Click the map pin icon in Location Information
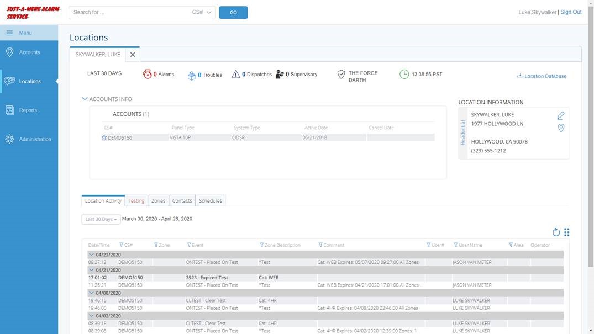 [x=561, y=128]
